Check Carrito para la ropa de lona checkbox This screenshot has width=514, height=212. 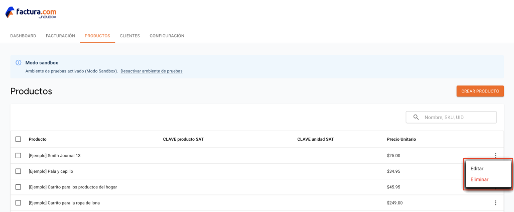point(19,203)
